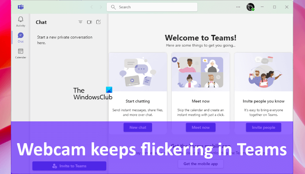Click Get the mobile app button
305x174 pixels.
point(200,164)
